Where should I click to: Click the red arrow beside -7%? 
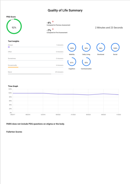(x=53, y=29)
